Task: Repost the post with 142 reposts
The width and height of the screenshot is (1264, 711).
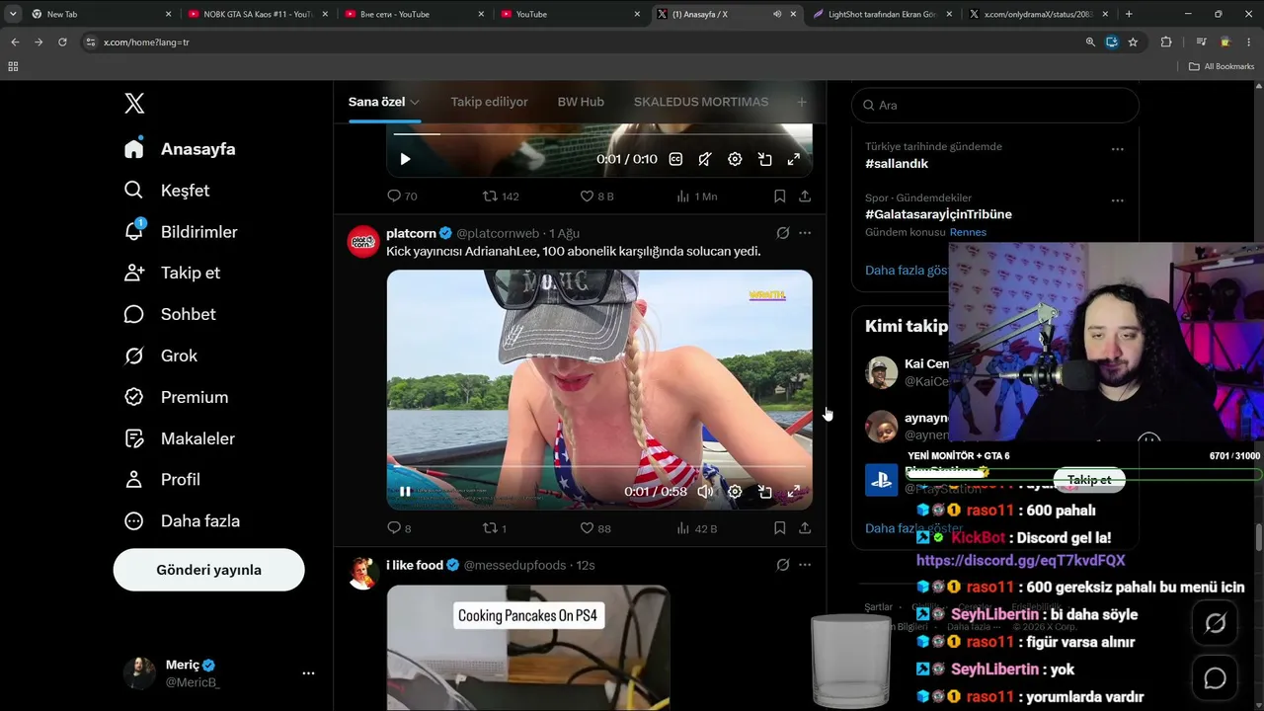Action: pos(500,197)
